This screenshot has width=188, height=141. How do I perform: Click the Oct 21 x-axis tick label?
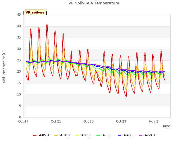[x=56, y=121]
